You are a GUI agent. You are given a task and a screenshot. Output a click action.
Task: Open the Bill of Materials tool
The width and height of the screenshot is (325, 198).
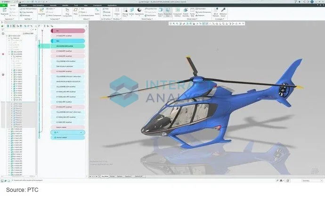(216, 12)
